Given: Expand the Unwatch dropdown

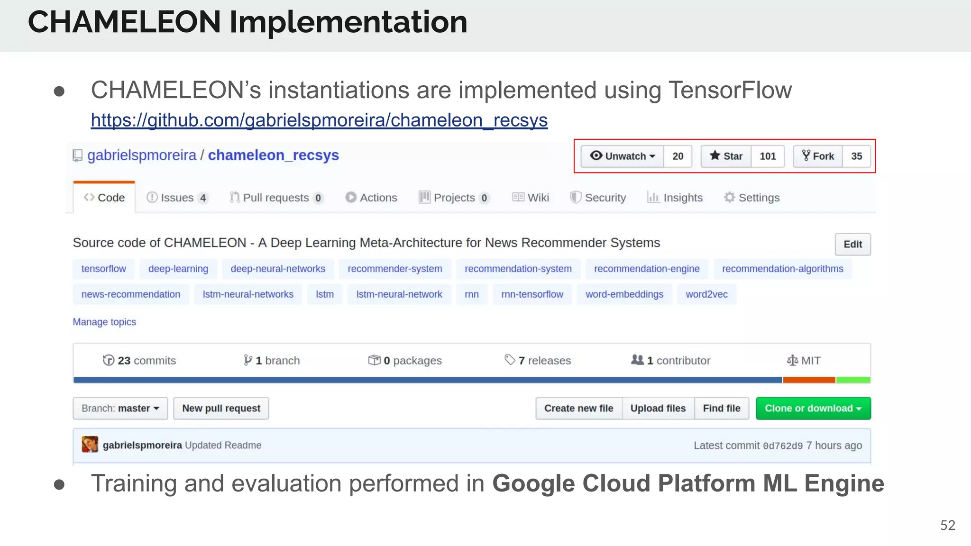Looking at the screenshot, I should 623,156.
